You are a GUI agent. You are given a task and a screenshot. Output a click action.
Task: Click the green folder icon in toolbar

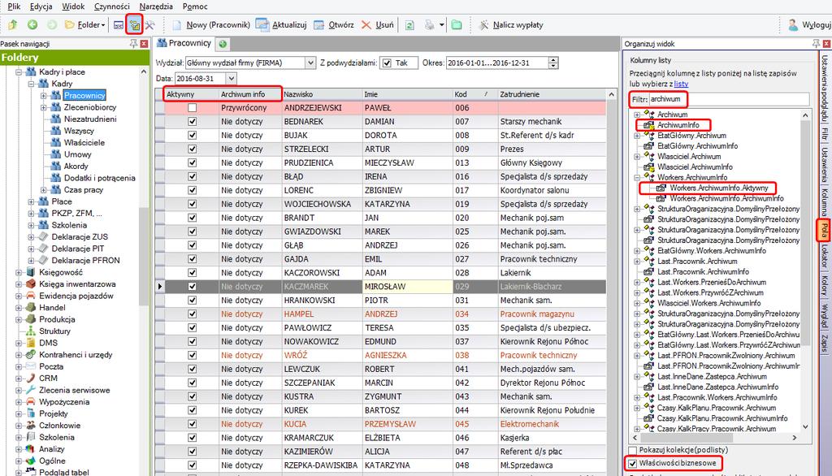tap(457, 25)
